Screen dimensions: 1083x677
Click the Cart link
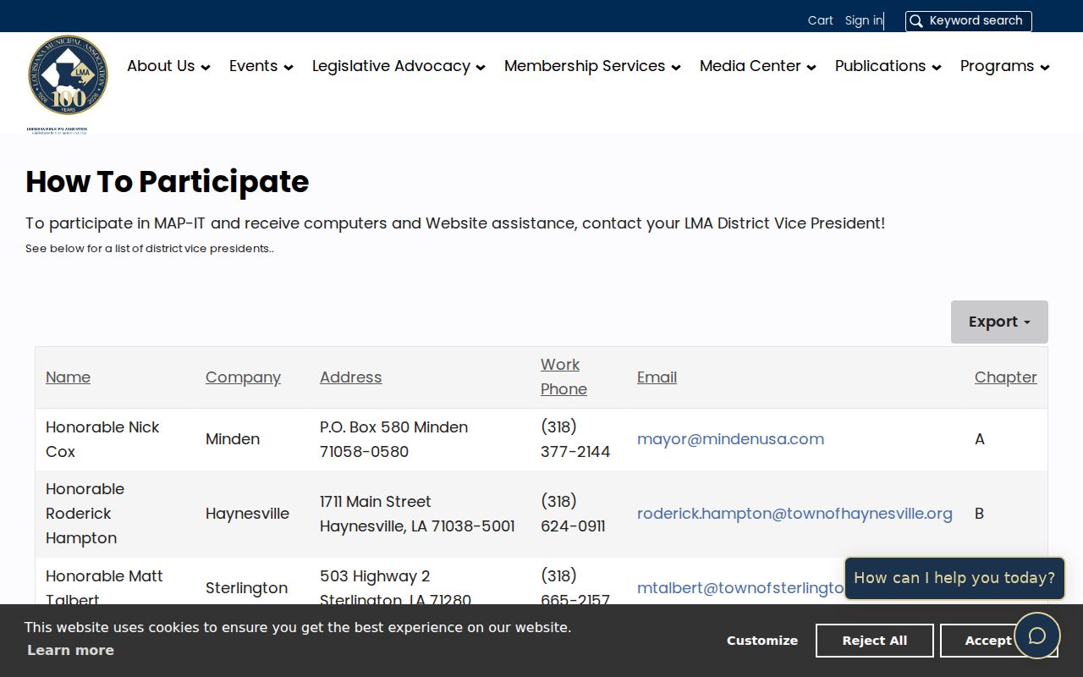pos(821,20)
